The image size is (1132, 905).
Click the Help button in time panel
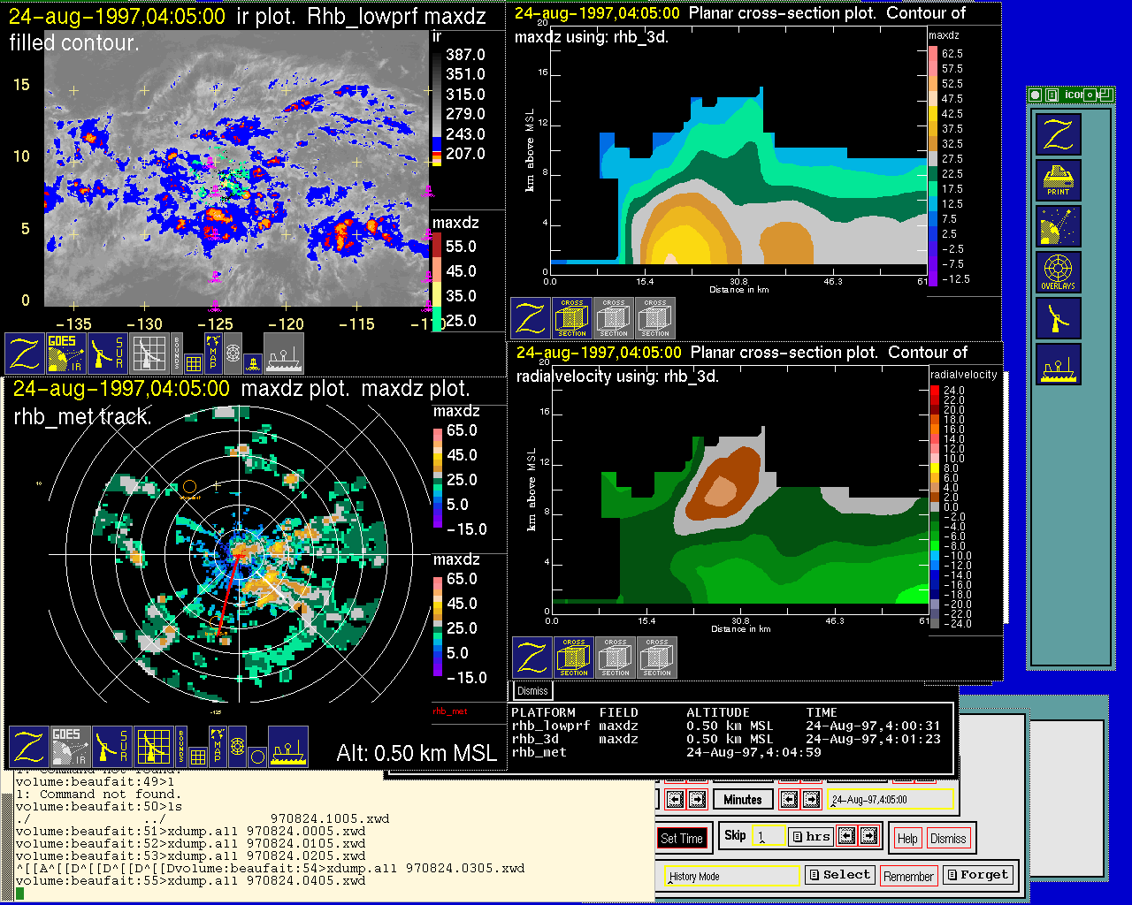coord(907,839)
